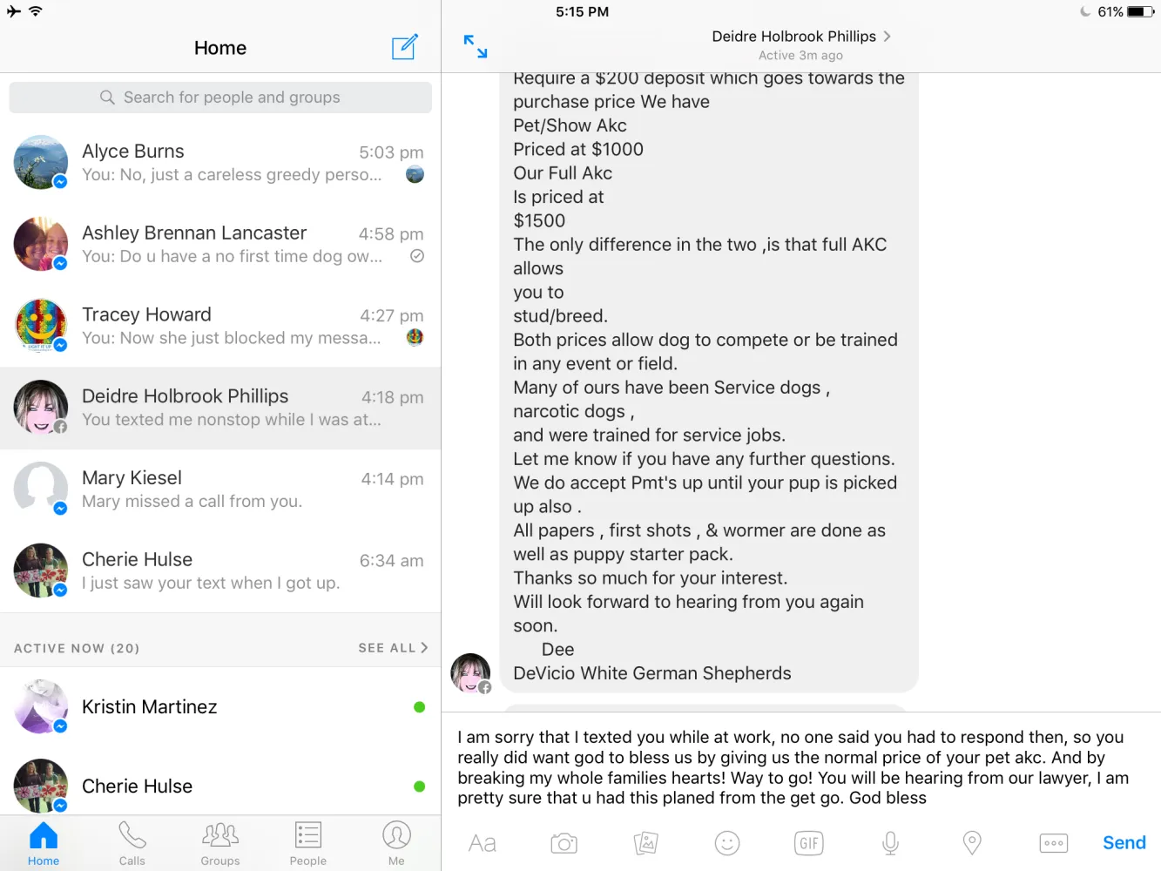This screenshot has width=1161, height=871.
Task: Tap the Active 3m ago status text
Action: click(800, 56)
